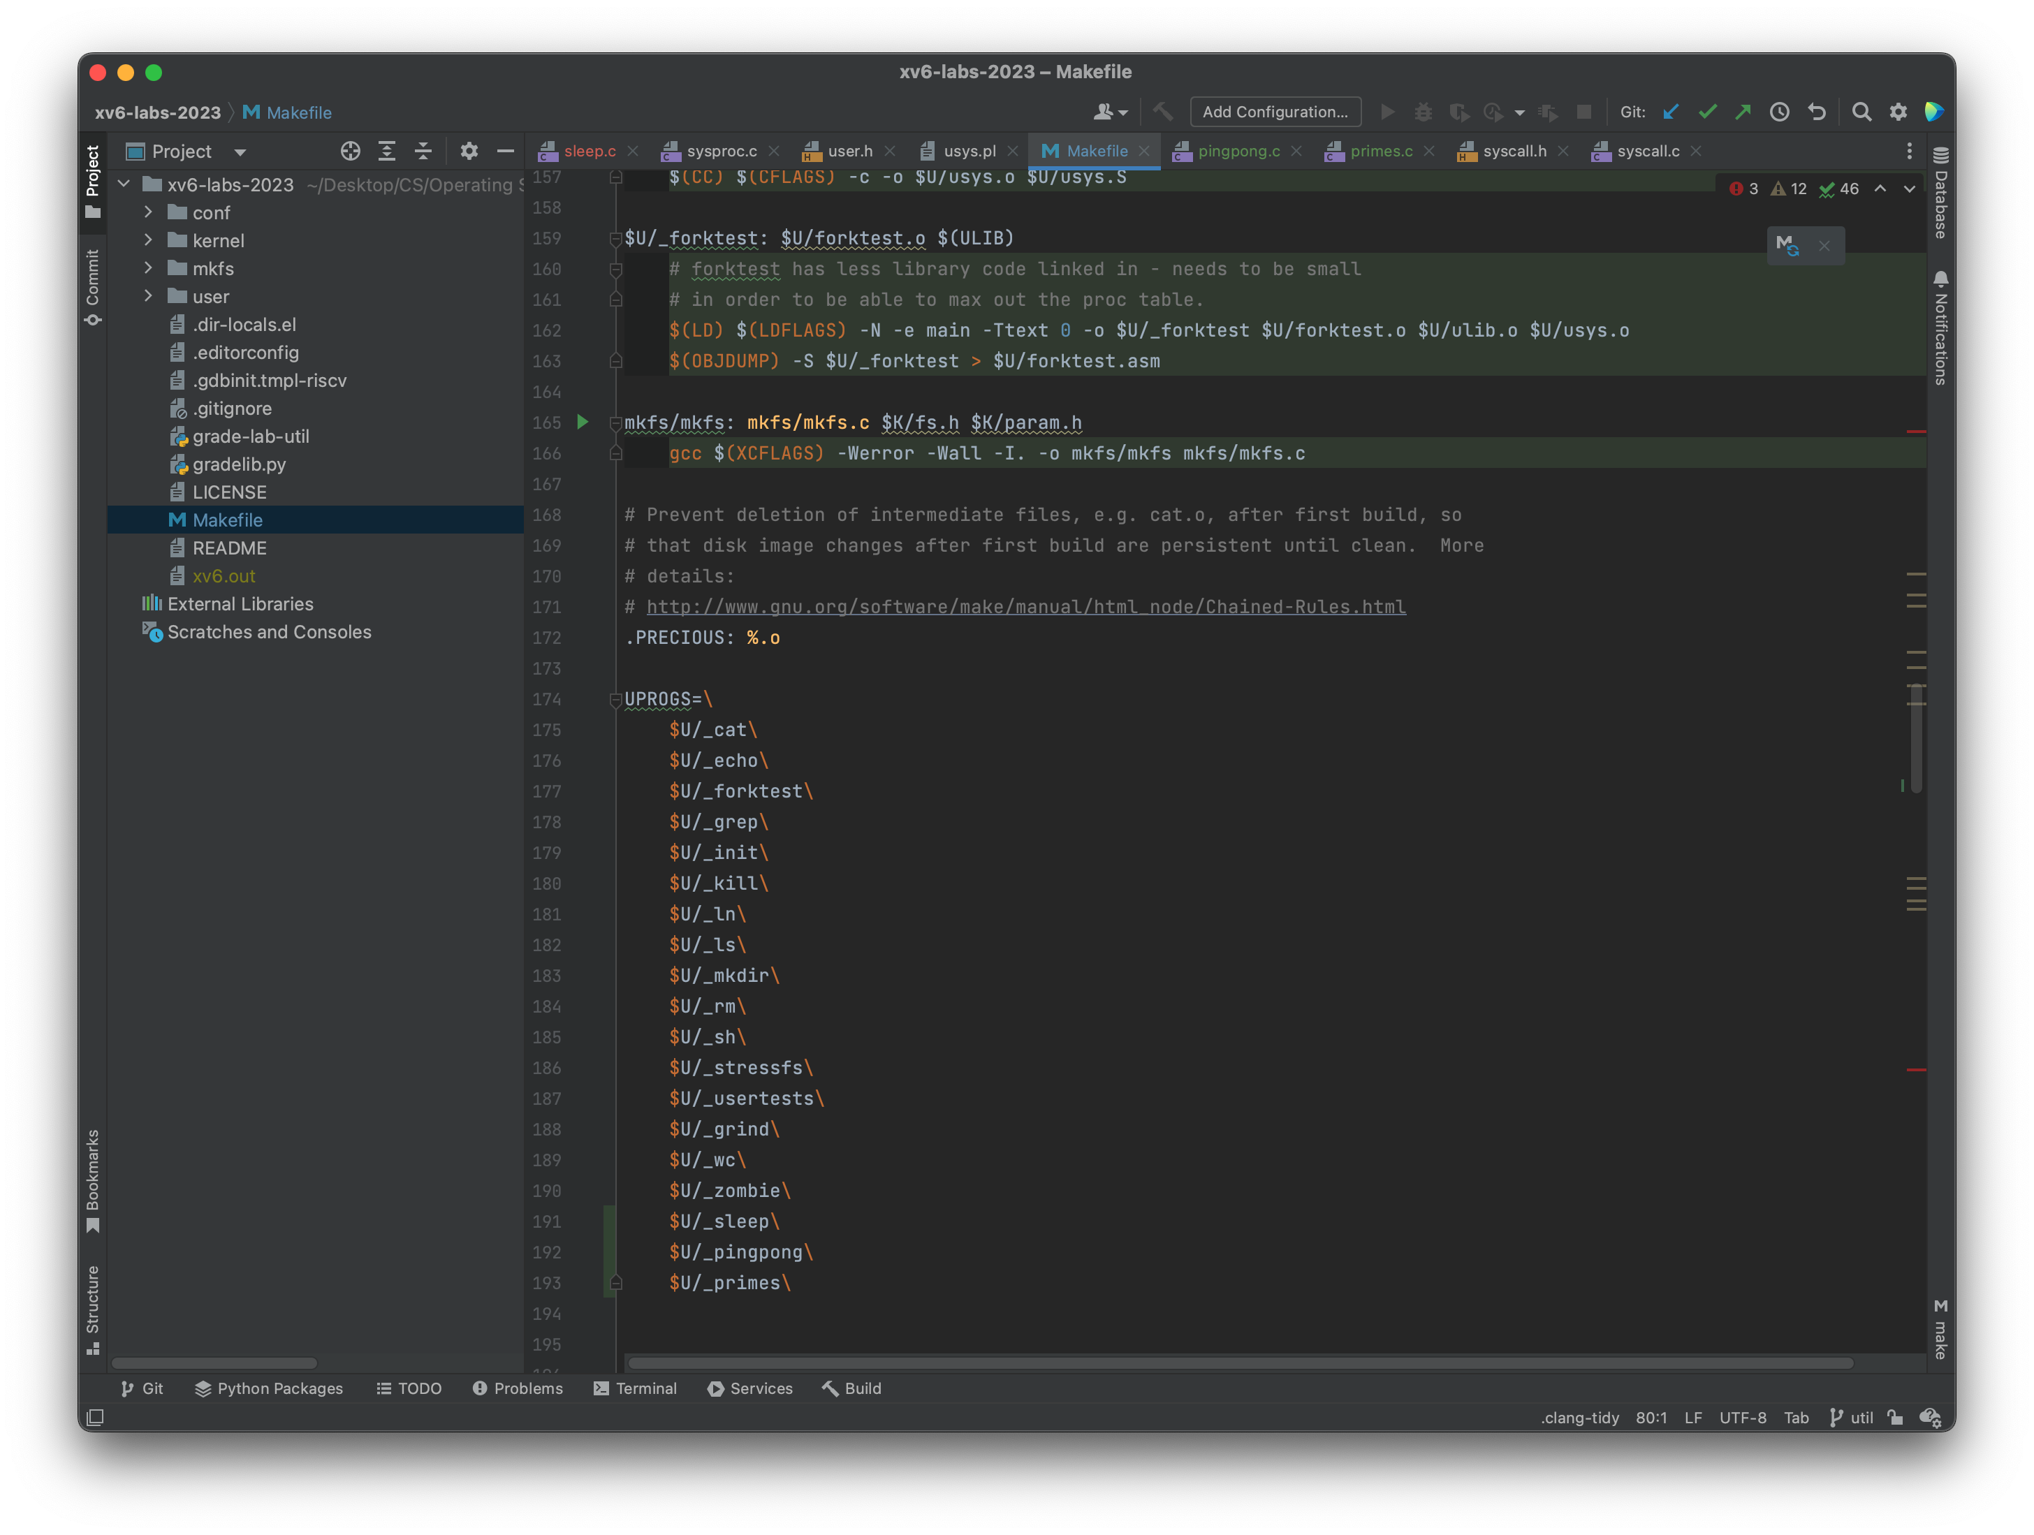The height and width of the screenshot is (1535, 2034).
Task: Open Settings via the gear icon
Action: 1898,111
